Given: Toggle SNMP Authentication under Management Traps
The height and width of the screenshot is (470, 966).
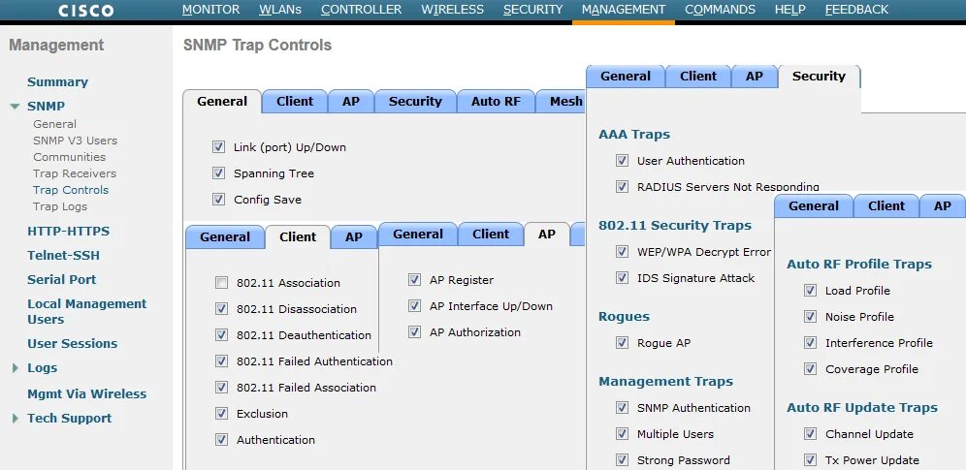Looking at the screenshot, I should click(622, 408).
